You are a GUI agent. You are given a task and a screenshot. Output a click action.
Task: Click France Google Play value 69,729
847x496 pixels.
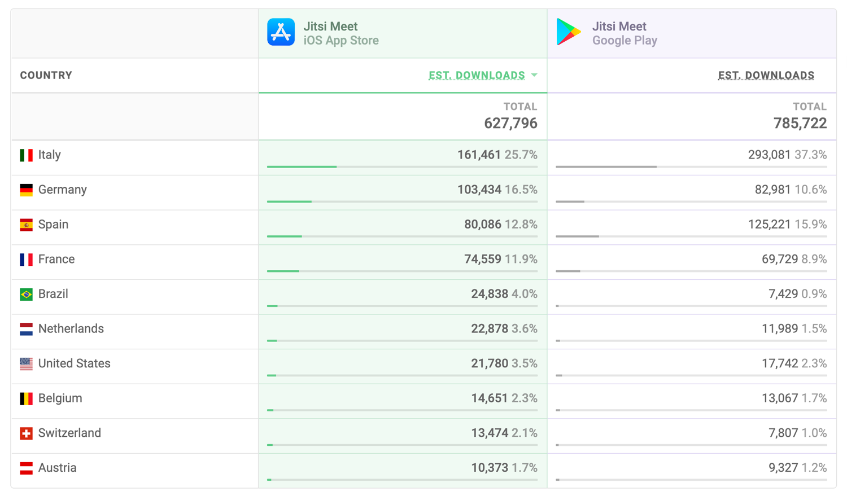pyautogui.click(x=780, y=259)
